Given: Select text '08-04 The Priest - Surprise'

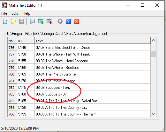Looking at the screenshot, I should coord(56,74).
